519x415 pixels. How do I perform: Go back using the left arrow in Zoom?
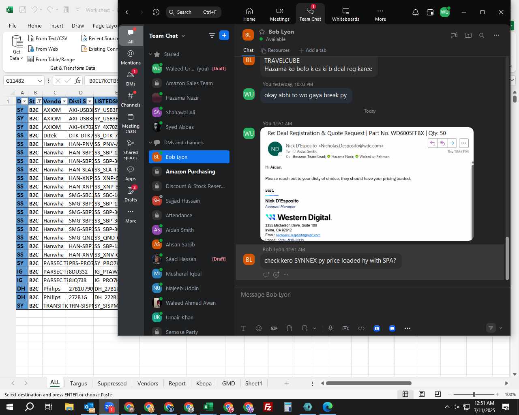click(127, 12)
